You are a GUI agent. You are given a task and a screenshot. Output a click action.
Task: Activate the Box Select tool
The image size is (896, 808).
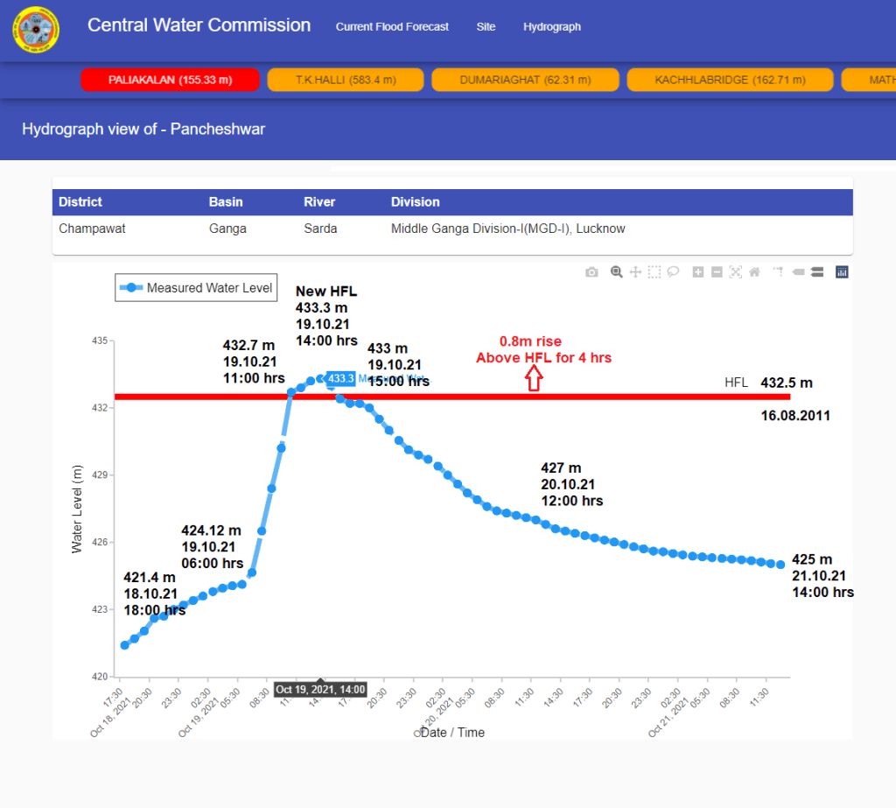(x=654, y=272)
